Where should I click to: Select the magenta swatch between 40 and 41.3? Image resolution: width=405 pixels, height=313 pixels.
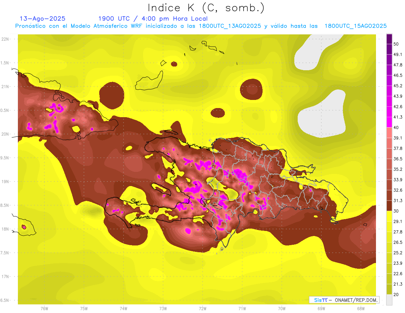389,122
